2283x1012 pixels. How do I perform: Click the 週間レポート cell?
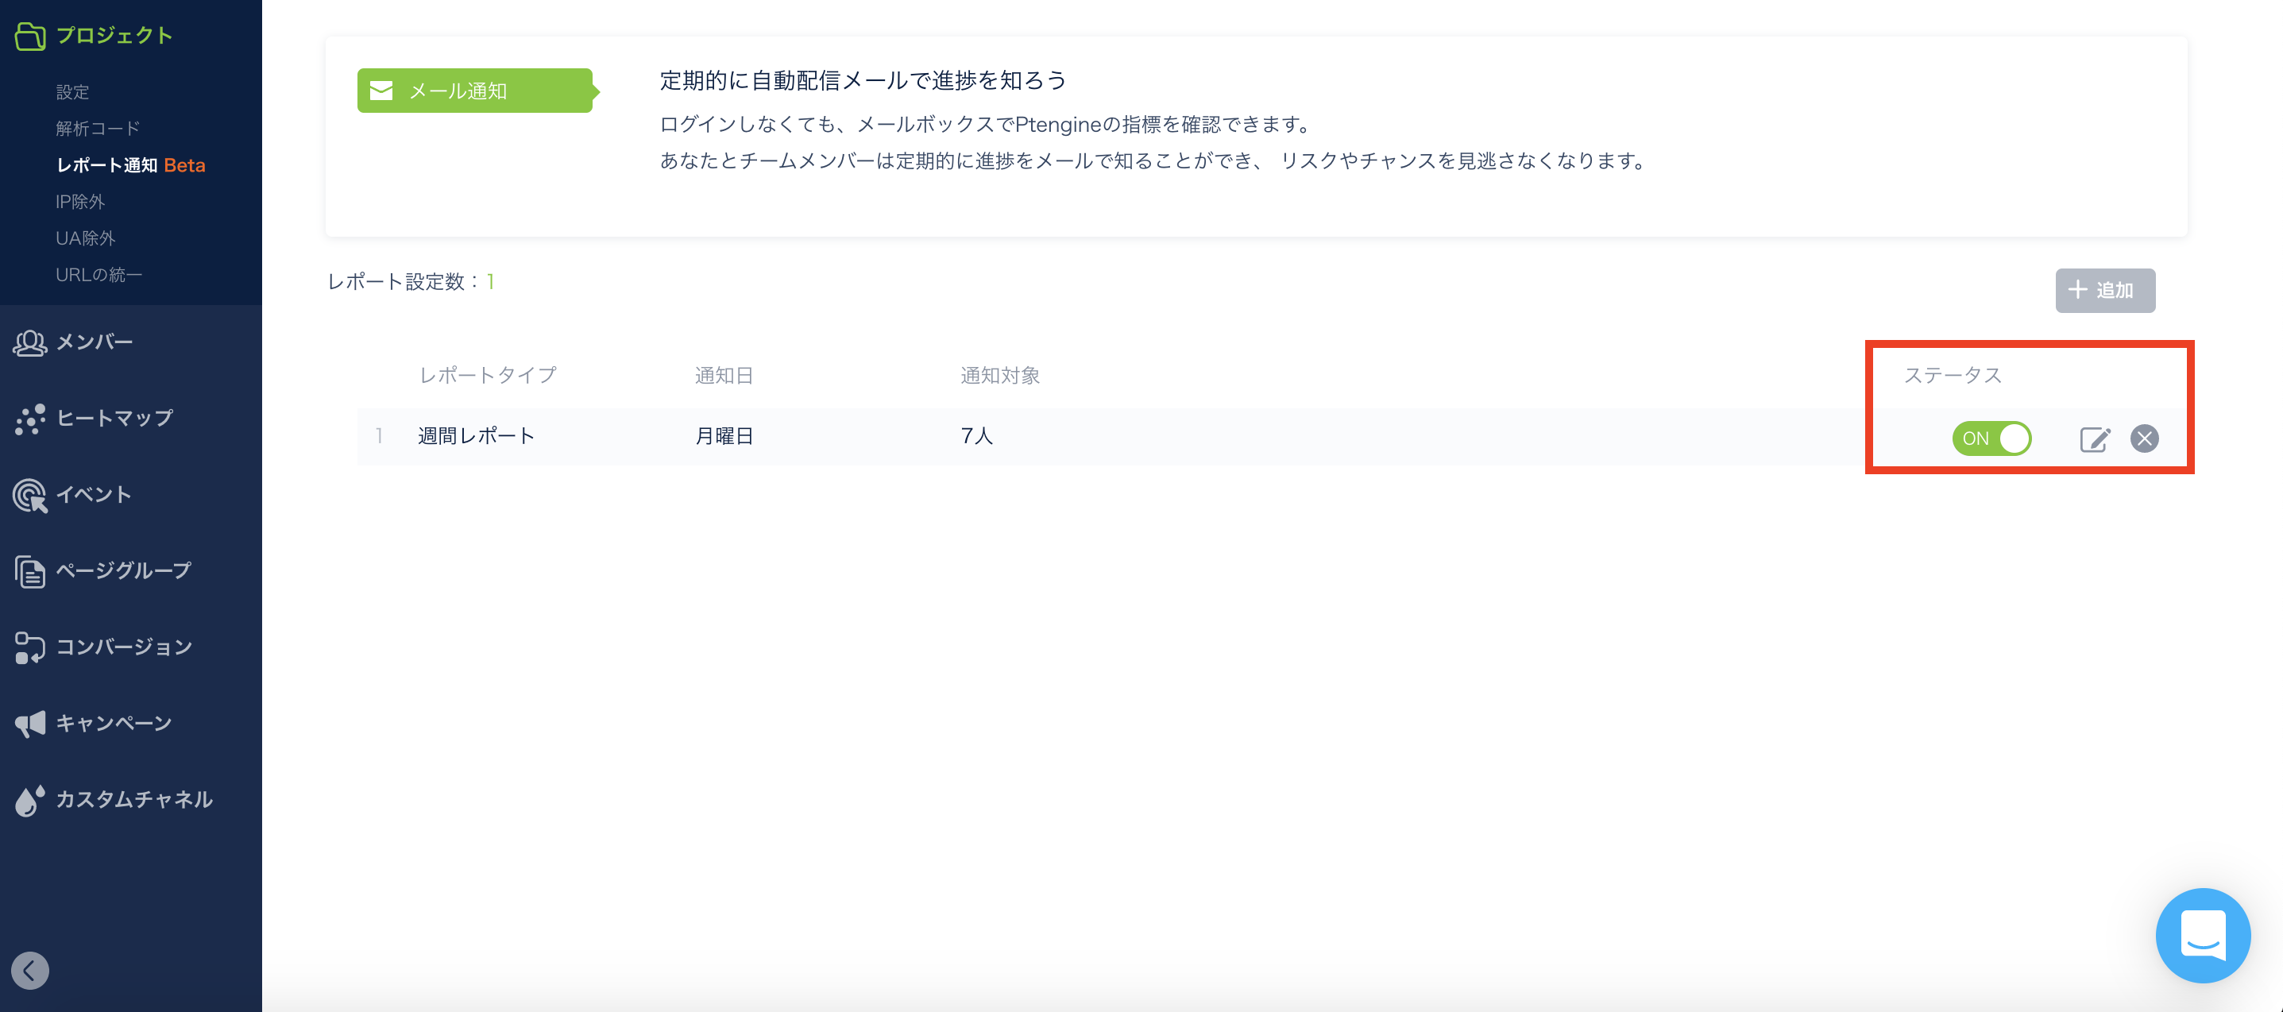[477, 436]
